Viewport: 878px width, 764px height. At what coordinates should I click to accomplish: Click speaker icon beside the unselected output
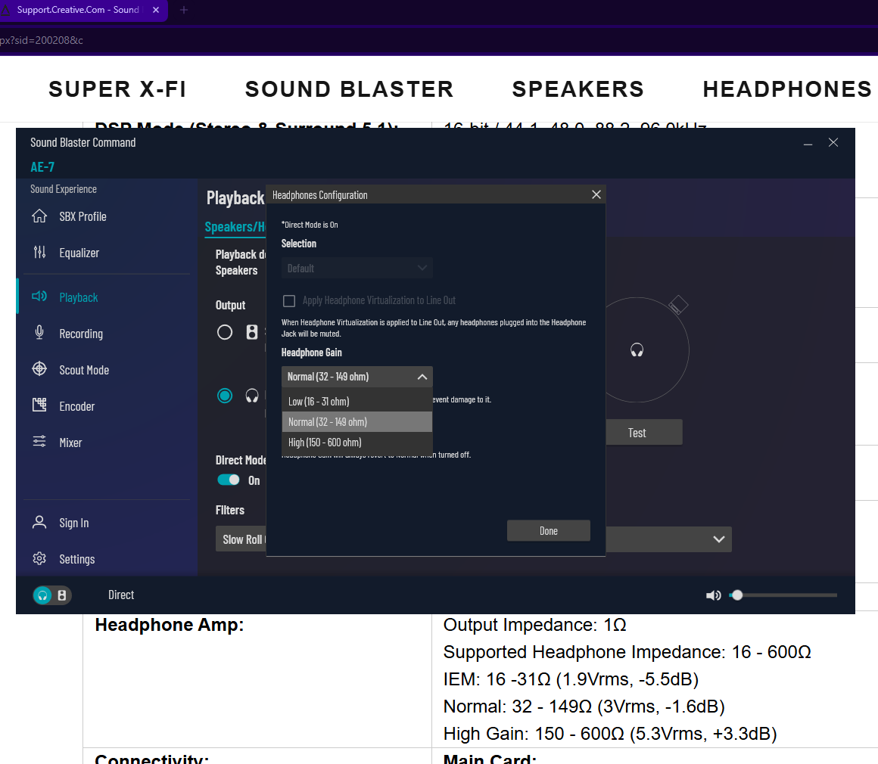click(252, 332)
